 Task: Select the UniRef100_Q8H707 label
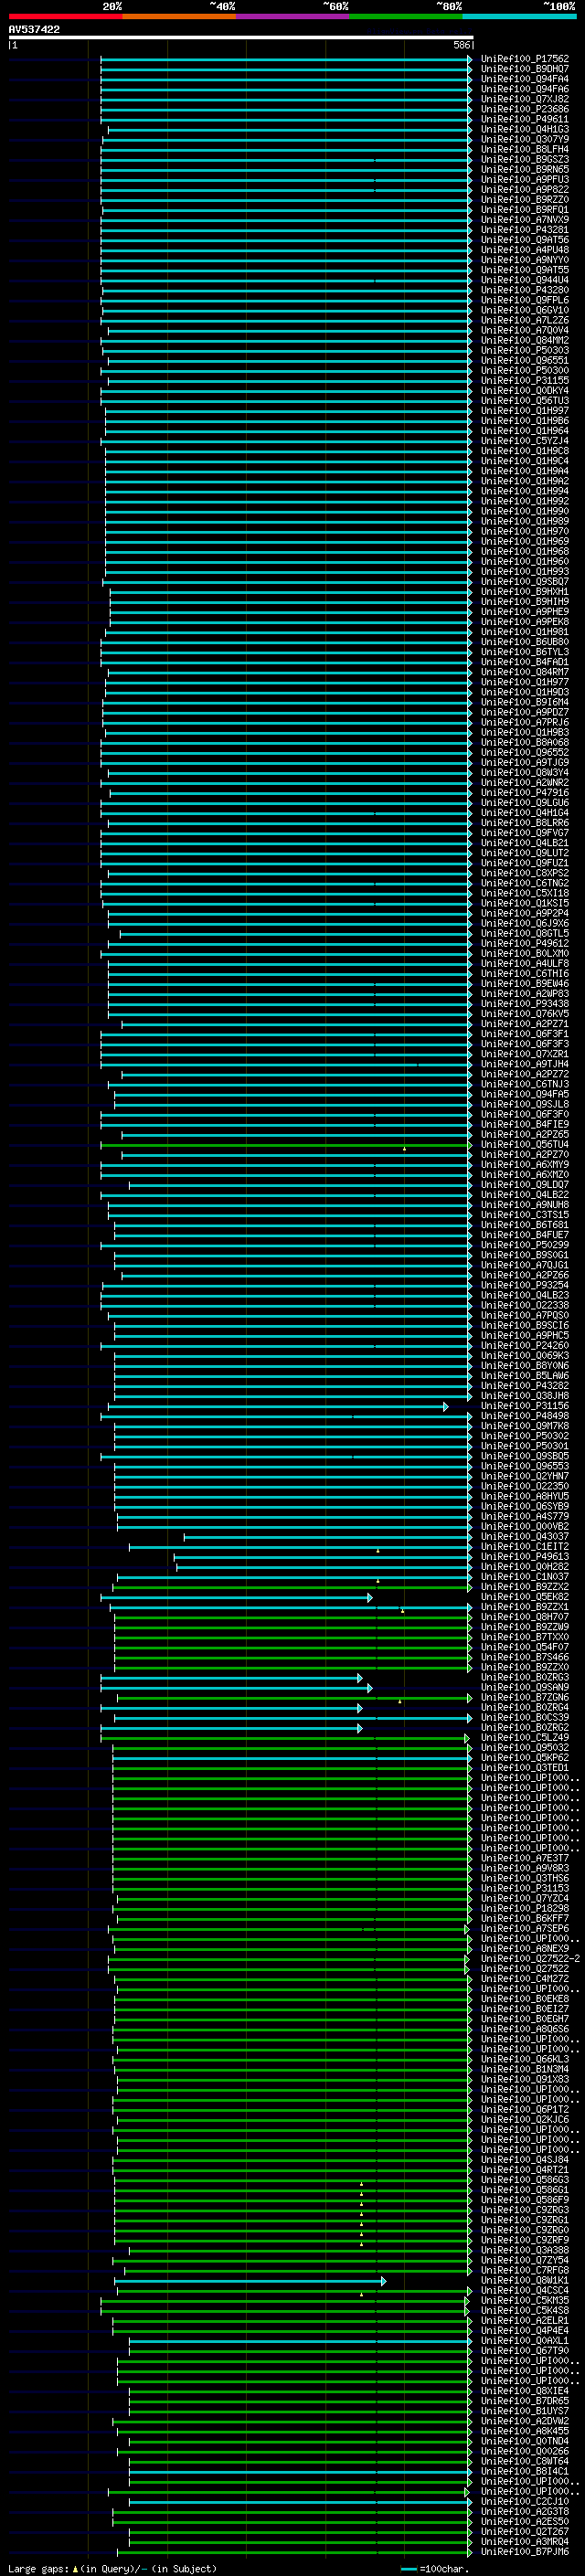524,1617
